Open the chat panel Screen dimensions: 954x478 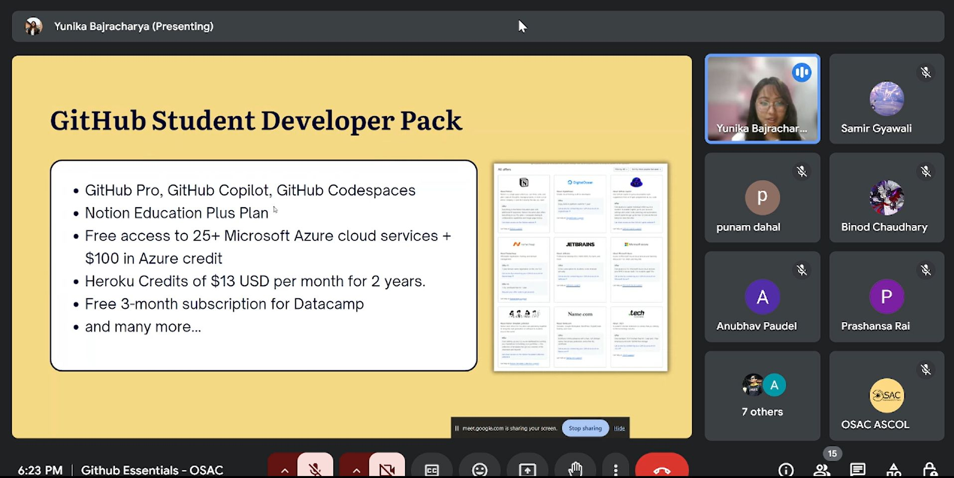[857, 470]
